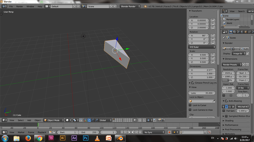The height and width of the screenshot is (142, 254).
Task: Click the eyedropper in Lock to Object field
Action: tap(214, 101)
